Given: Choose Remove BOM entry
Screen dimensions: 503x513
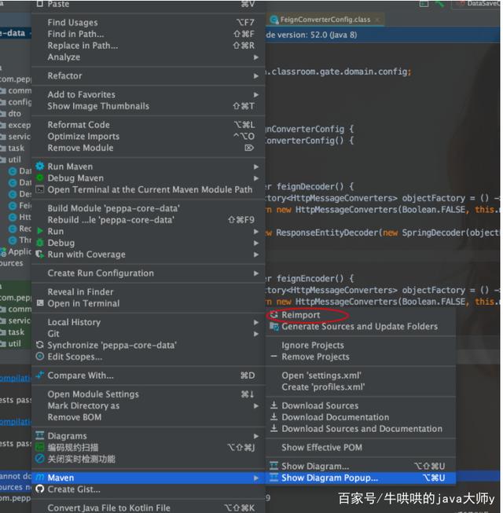Looking at the screenshot, I should pos(149,417).
